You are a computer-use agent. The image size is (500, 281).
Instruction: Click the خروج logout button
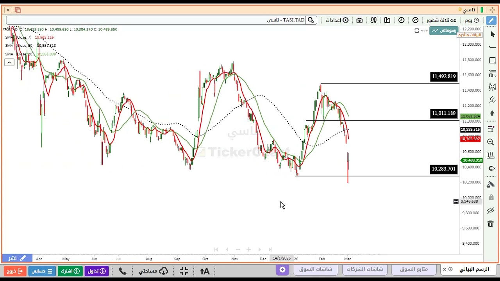pos(15,271)
